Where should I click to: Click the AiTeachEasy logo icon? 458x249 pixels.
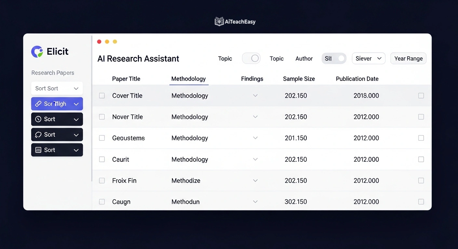coord(219,21)
